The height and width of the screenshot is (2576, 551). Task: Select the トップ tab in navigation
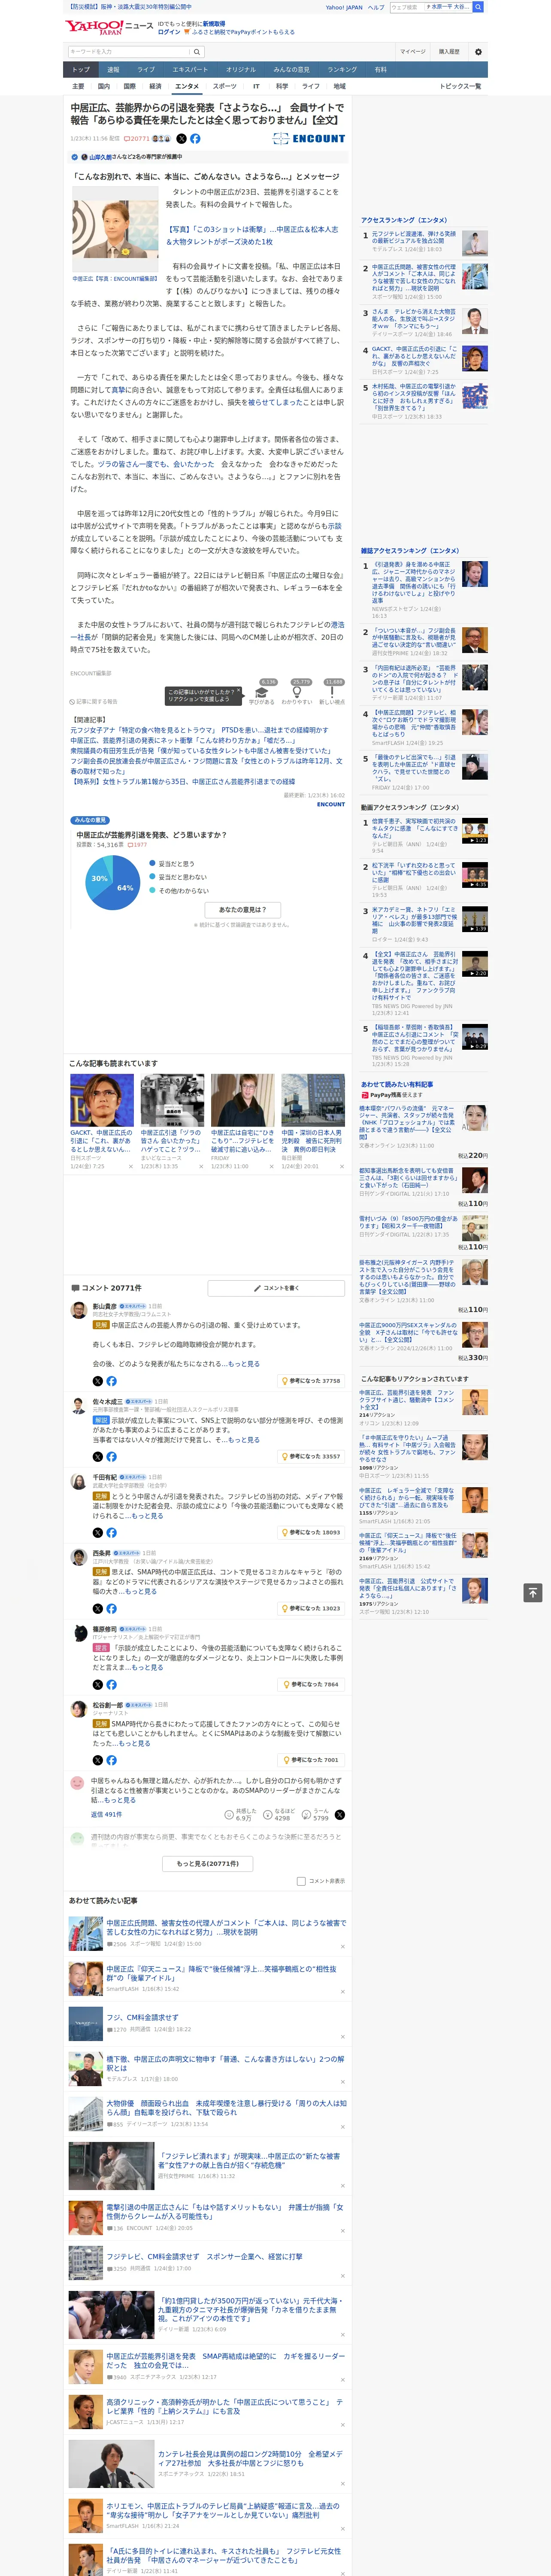(81, 69)
